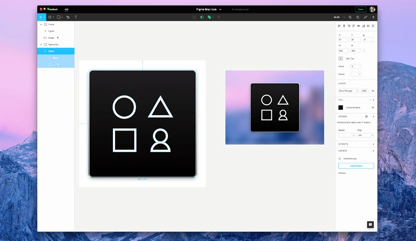Click the zoom out magnifier icon
Viewport: 416px width, 241px height.
350,17
